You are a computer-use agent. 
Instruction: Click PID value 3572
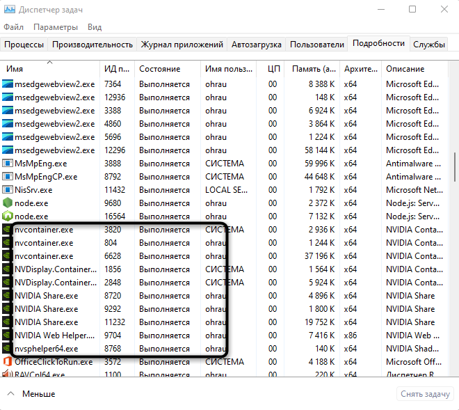(113, 362)
